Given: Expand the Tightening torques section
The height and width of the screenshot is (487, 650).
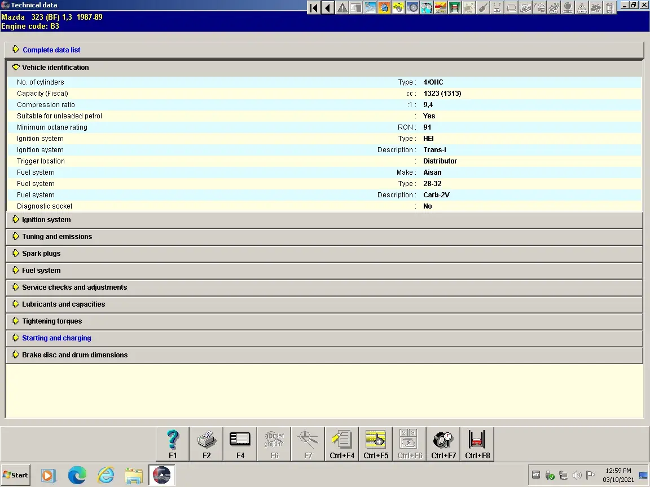Looking at the screenshot, I should (52, 321).
